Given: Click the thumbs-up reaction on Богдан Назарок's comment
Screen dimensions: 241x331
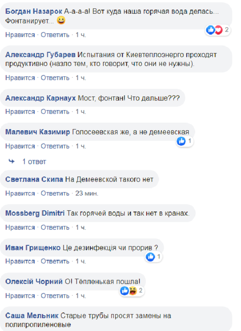Looking at the screenshot, I should (210, 29).
